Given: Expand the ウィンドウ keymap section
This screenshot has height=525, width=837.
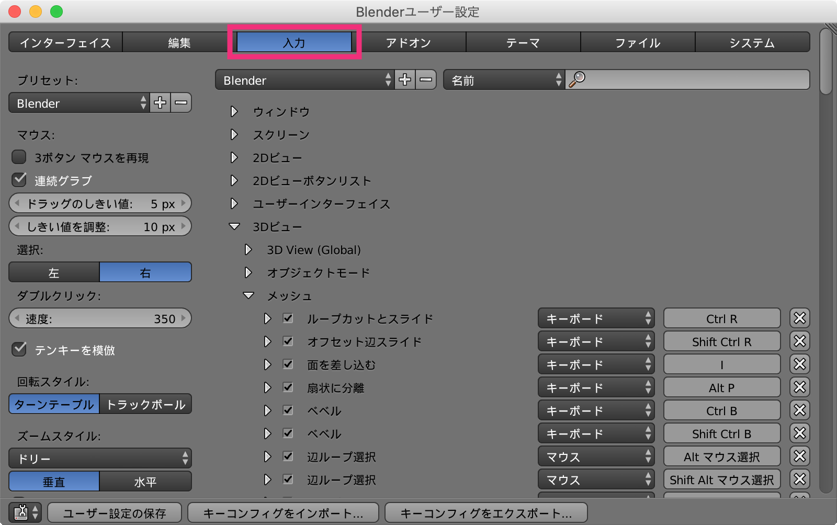Looking at the screenshot, I should (x=234, y=111).
